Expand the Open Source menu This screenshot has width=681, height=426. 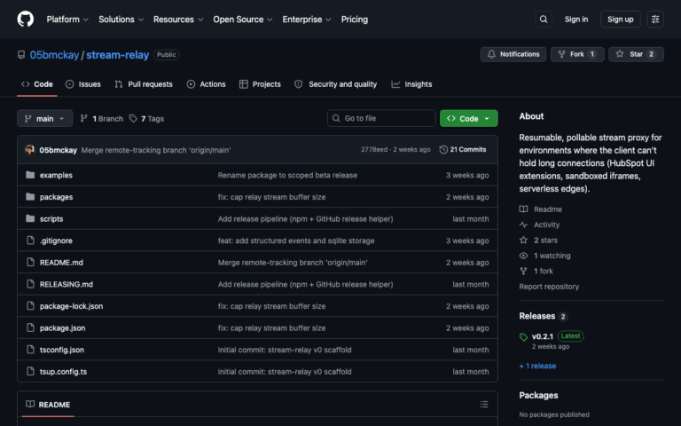click(242, 20)
